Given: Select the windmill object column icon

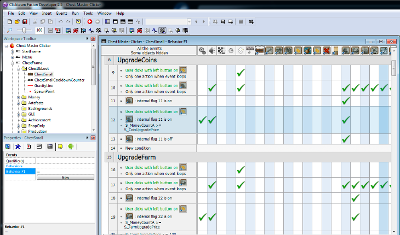Looking at the screenshot, I should 374,51.
